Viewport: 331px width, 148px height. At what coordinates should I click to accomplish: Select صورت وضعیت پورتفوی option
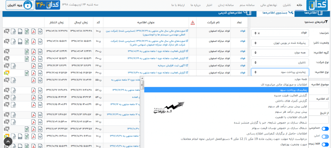[226, 144]
